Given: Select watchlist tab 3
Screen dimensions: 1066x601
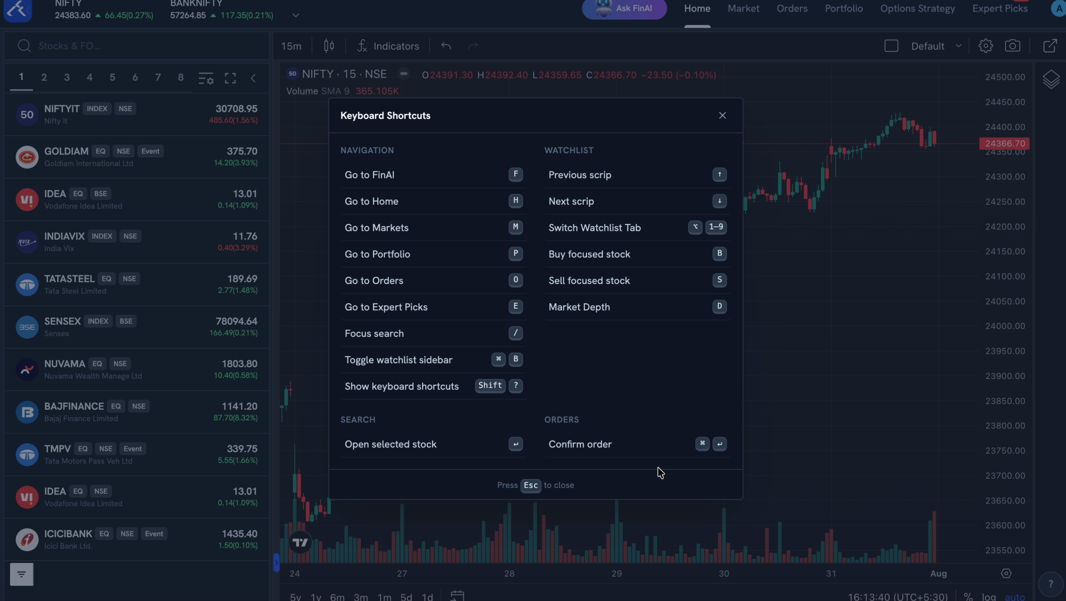Looking at the screenshot, I should [67, 77].
